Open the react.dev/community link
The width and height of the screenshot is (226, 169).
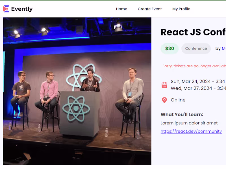click(191, 131)
